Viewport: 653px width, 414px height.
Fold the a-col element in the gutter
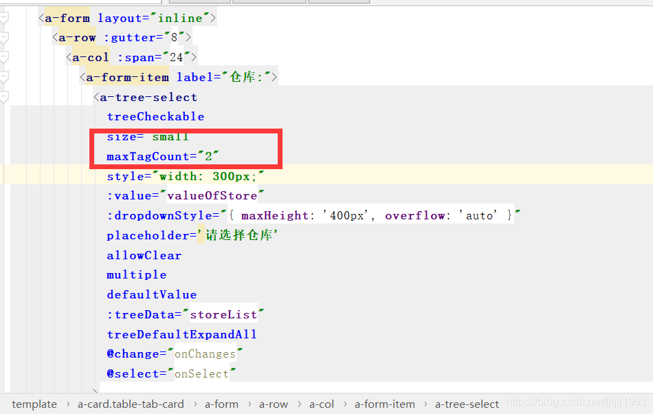pyautogui.click(x=4, y=57)
